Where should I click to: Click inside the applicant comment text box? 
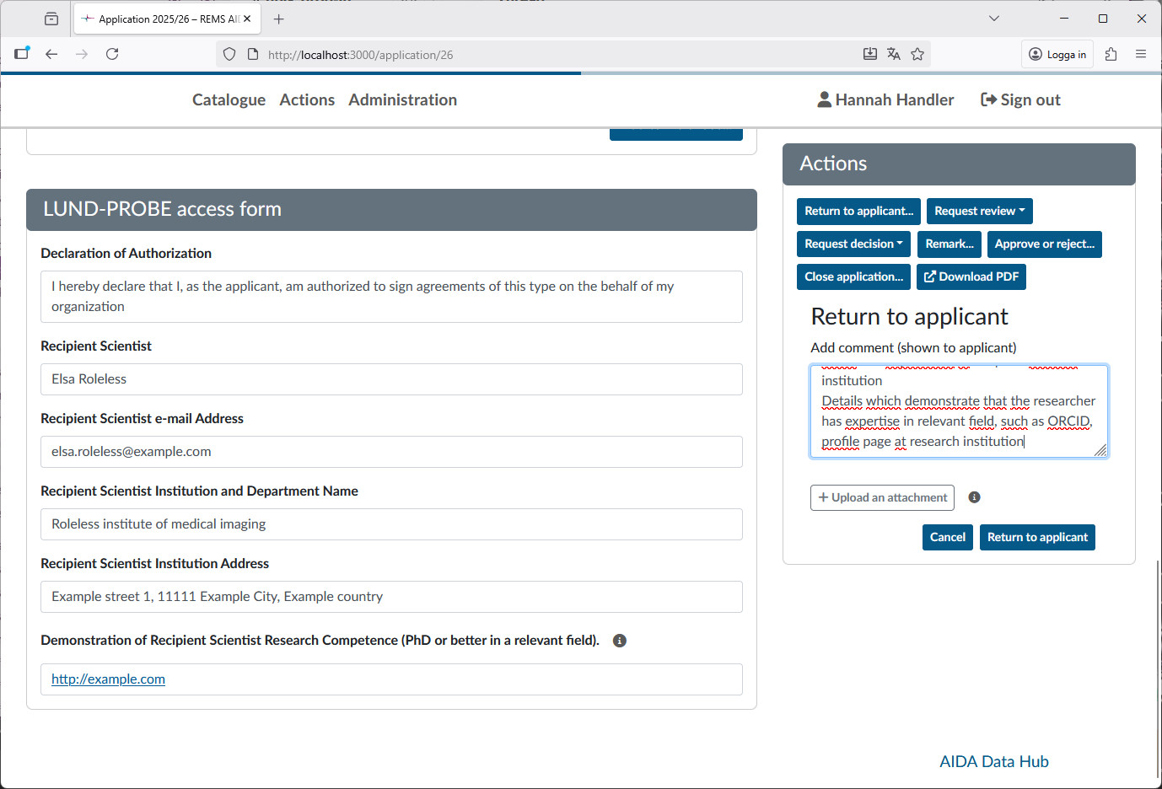(x=959, y=411)
